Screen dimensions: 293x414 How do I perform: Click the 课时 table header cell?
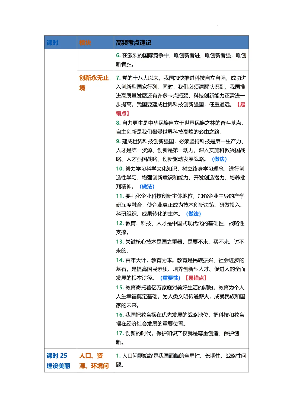53,42
